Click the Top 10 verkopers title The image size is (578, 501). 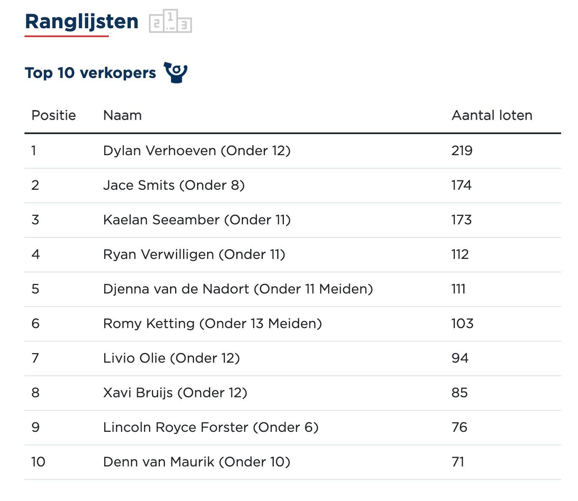click(x=90, y=73)
